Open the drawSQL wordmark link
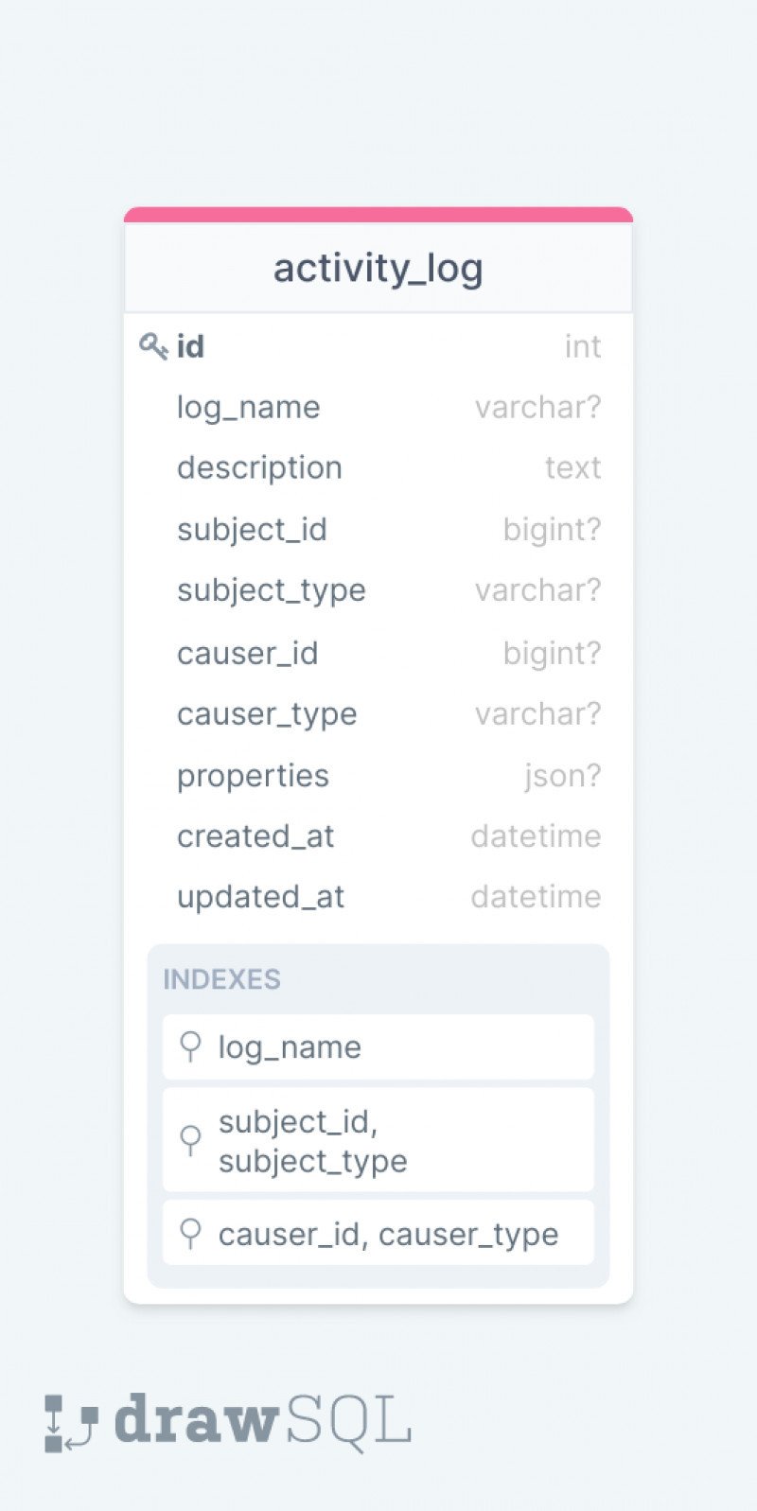Viewport: 757px width, 1511px height. tap(263, 1421)
